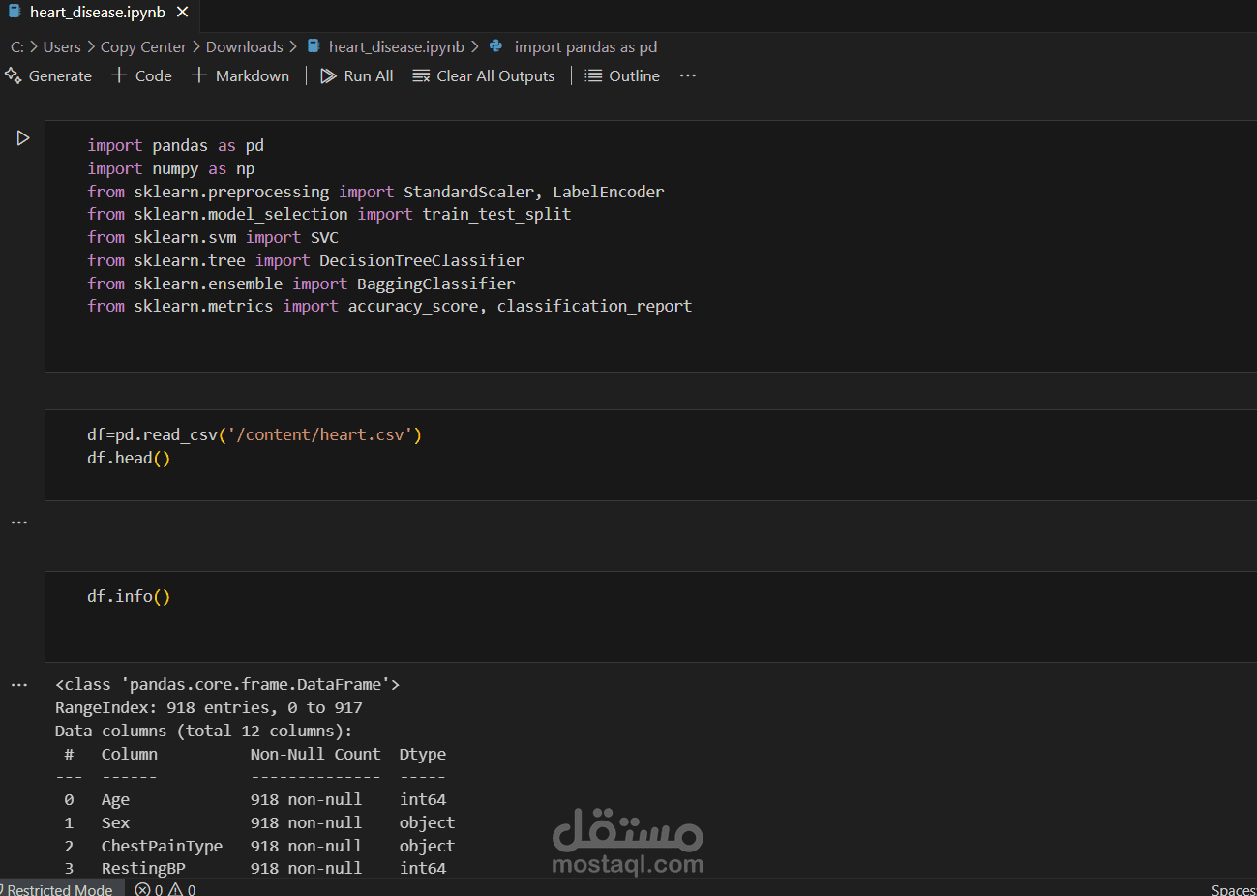Click into the imports code cell
The height and width of the screenshot is (896, 1257).
pos(650,246)
